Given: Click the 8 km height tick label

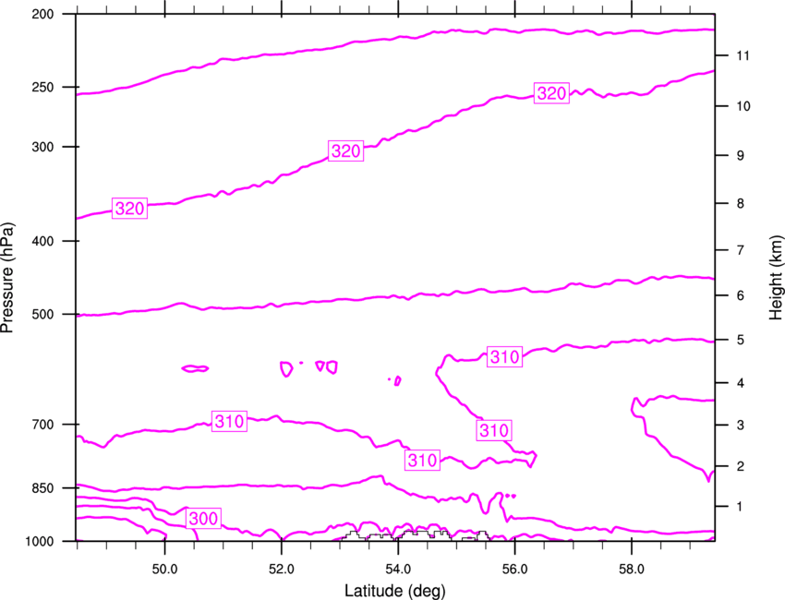Looking at the screenshot, I should pyautogui.click(x=740, y=204).
